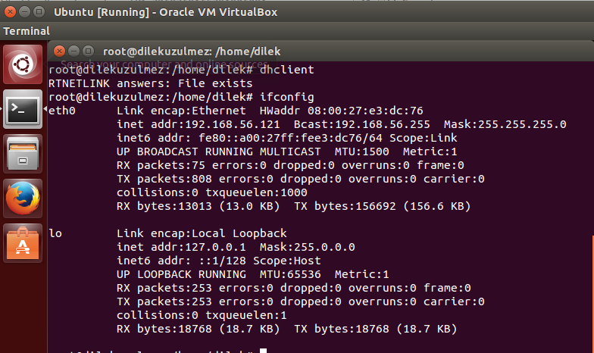Open the Ubuntu Software Center icon
The width and height of the screenshot is (594, 353).
coord(23,243)
